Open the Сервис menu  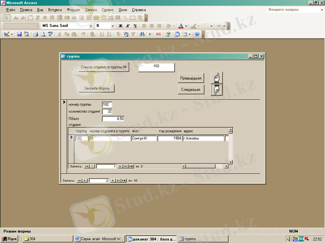pos(108,9)
